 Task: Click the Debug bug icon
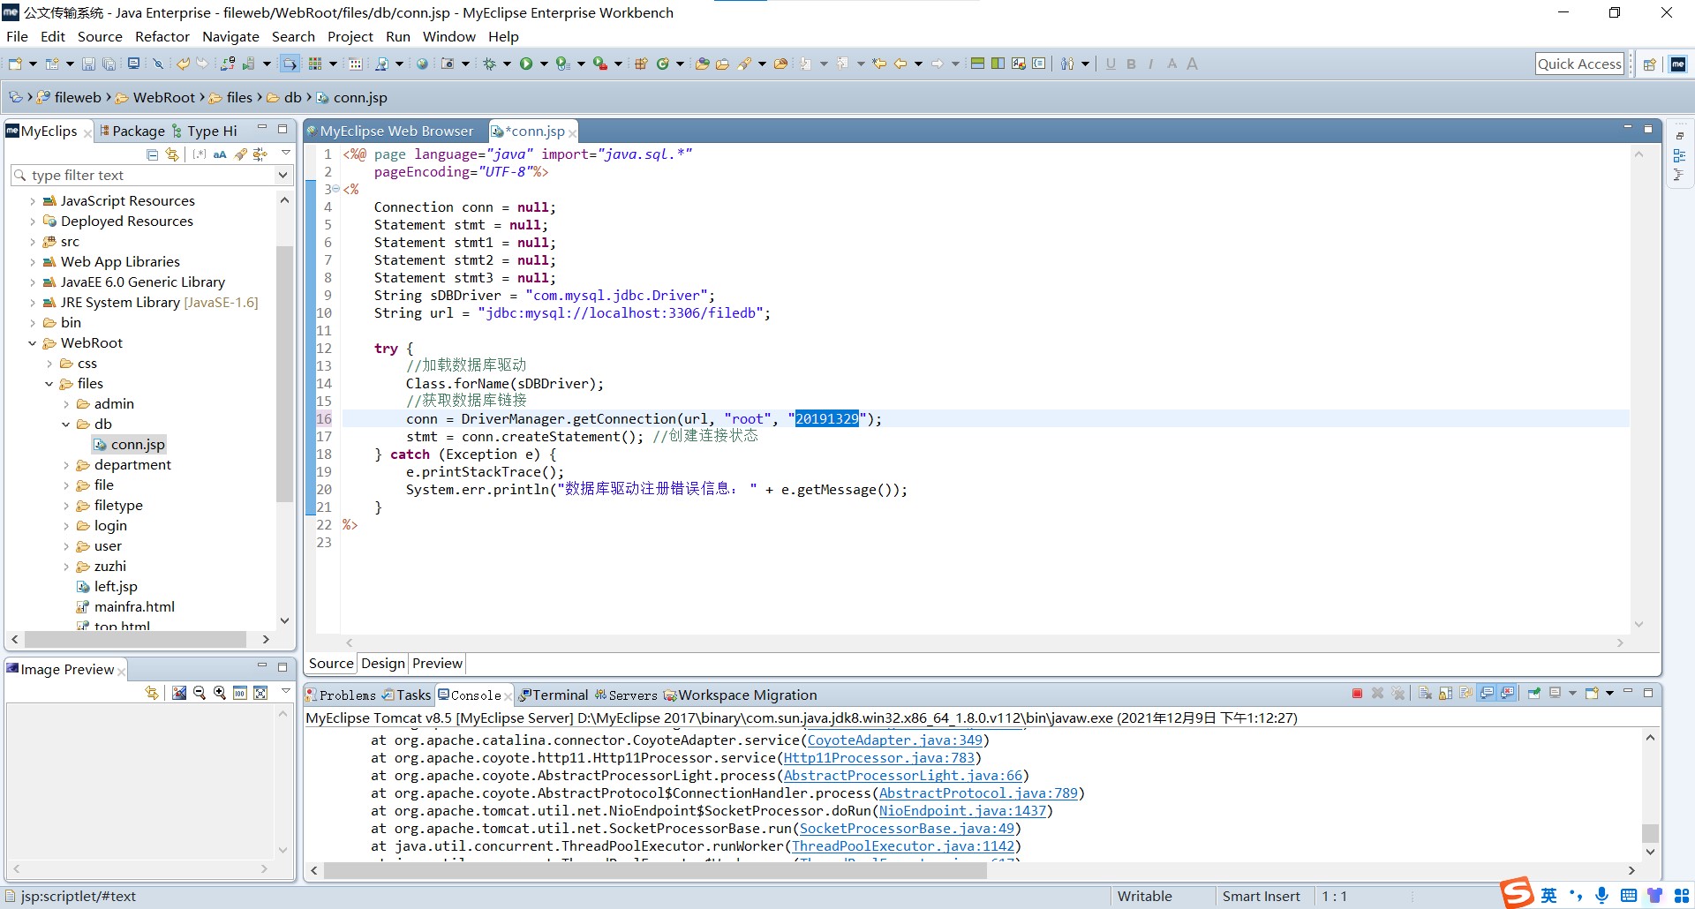(x=489, y=64)
